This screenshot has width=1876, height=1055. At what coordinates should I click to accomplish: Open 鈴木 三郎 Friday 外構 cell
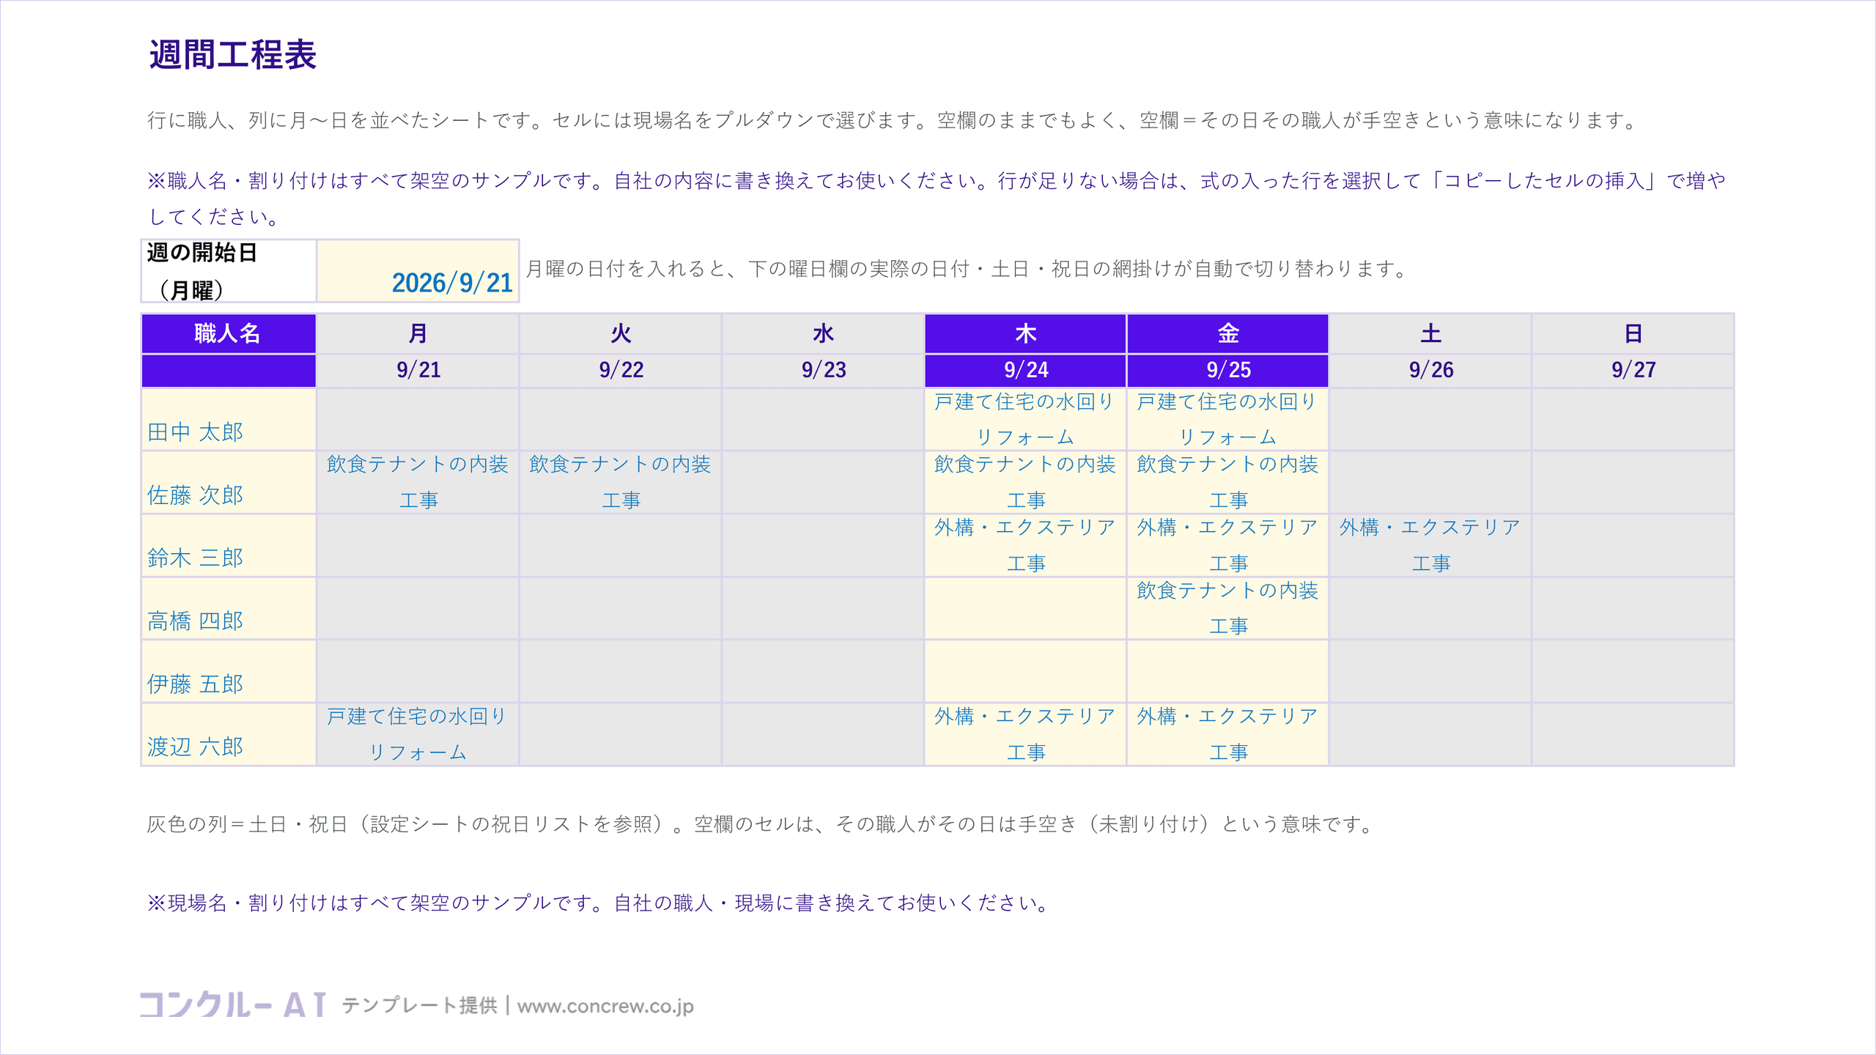[x=1227, y=545]
